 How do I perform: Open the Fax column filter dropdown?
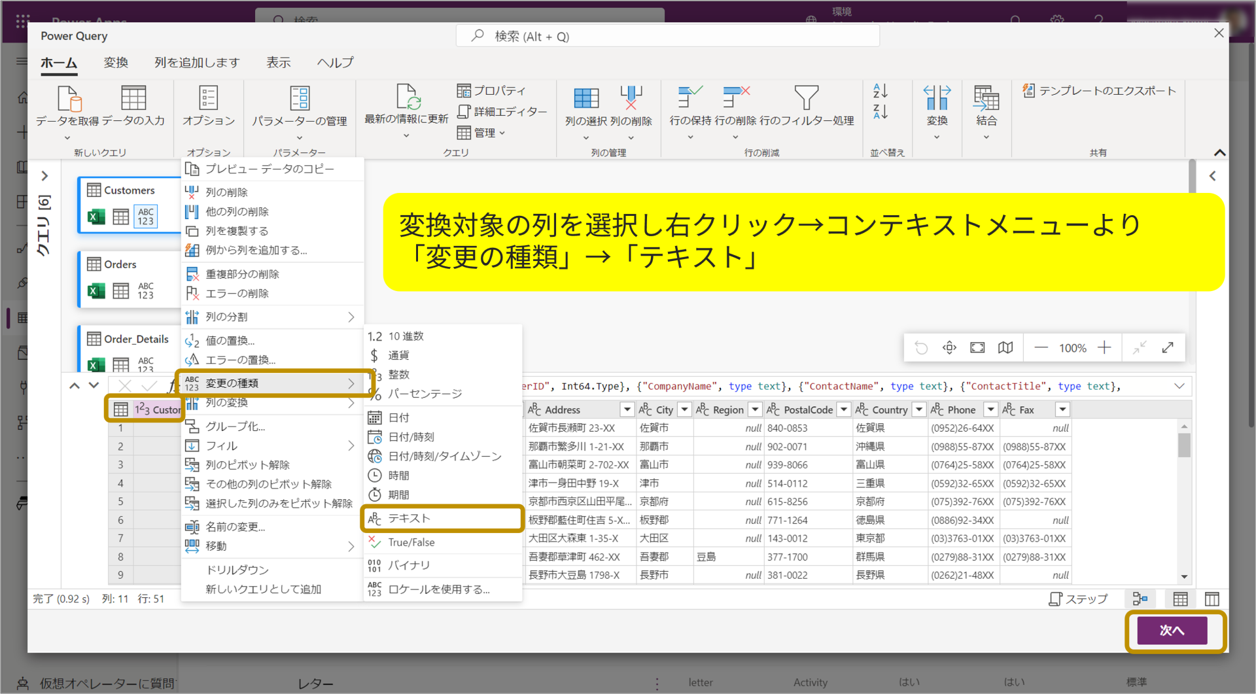pos(1062,409)
